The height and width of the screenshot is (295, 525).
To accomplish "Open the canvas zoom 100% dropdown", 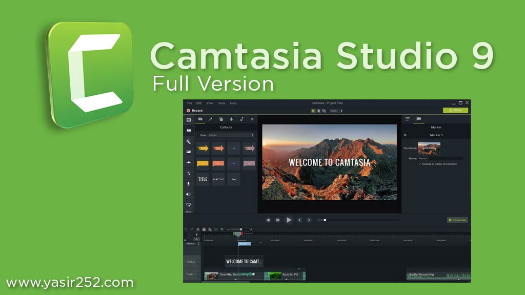I will [336, 111].
